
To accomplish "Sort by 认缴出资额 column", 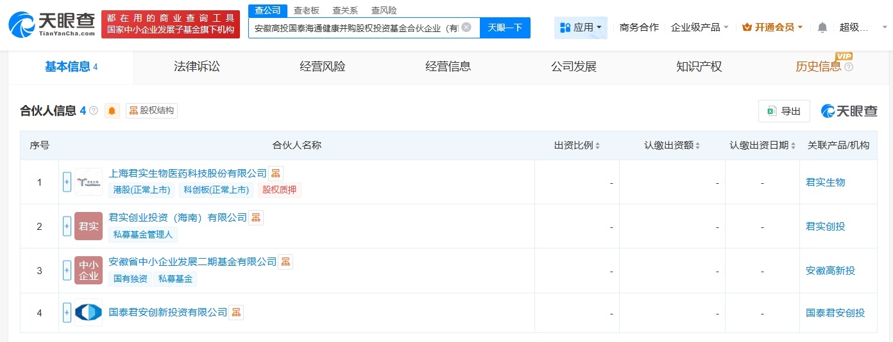I will pos(672,145).
